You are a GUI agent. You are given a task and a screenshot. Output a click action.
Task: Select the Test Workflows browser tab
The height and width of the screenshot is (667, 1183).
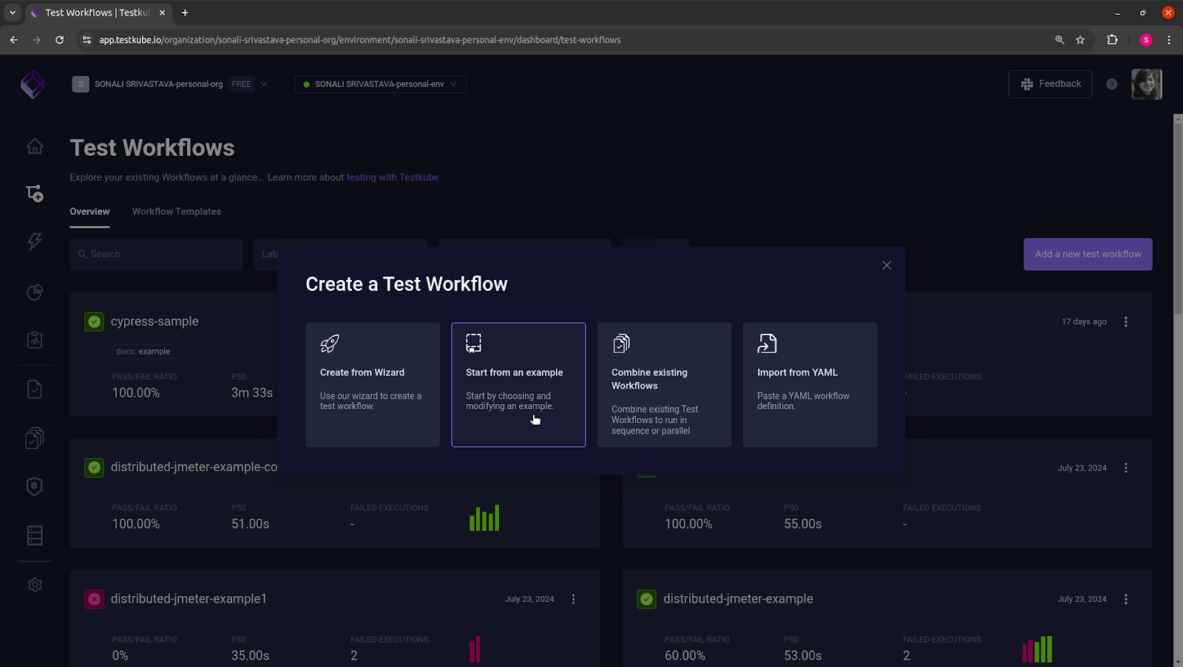(x=98, y=13)
